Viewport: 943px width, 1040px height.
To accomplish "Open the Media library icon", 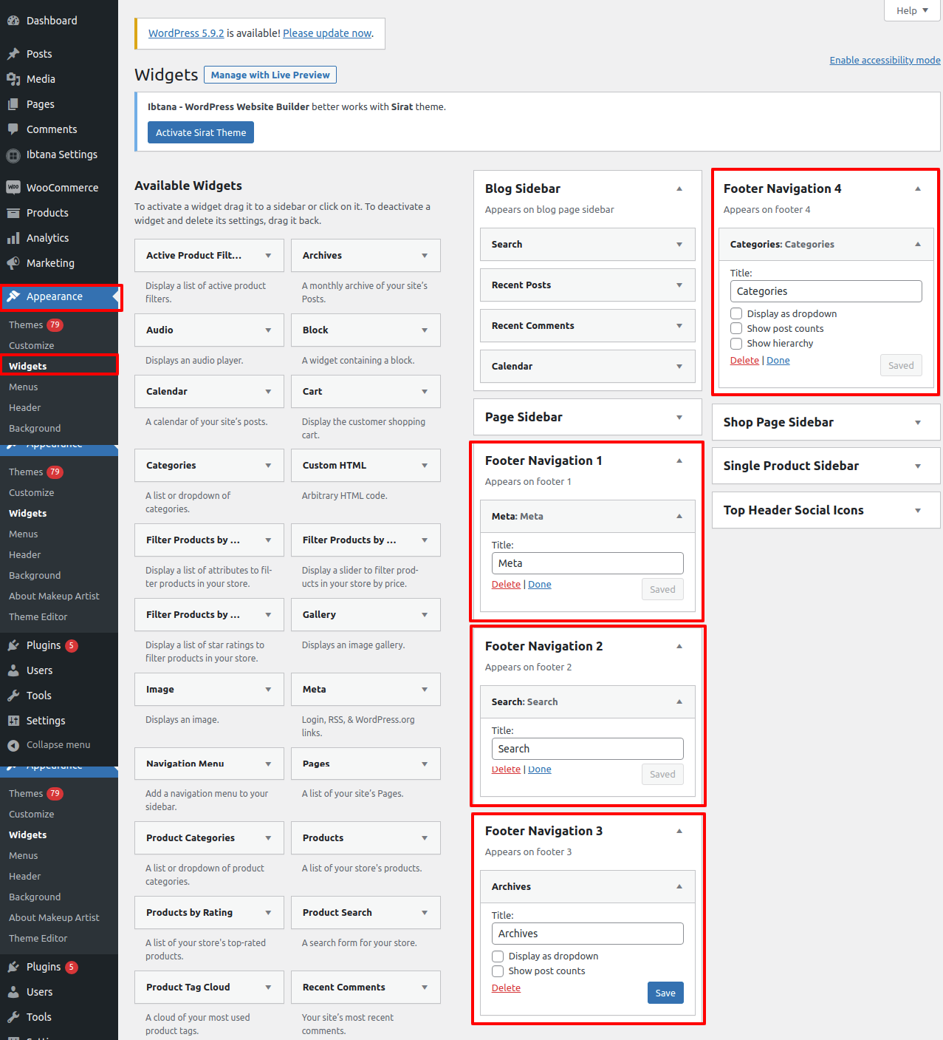I will 13,79.
